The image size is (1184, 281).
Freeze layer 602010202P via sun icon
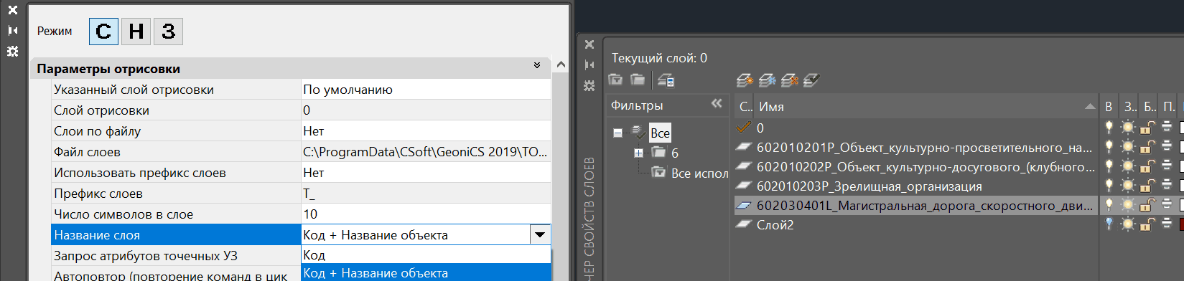click(1128, 166)
